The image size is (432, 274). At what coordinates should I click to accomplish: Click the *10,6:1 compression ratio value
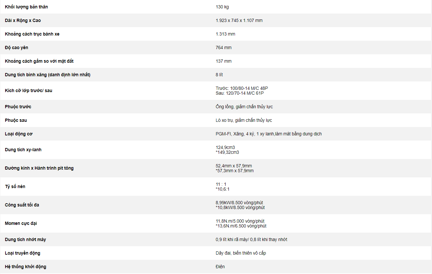click(x=223, y=189)
